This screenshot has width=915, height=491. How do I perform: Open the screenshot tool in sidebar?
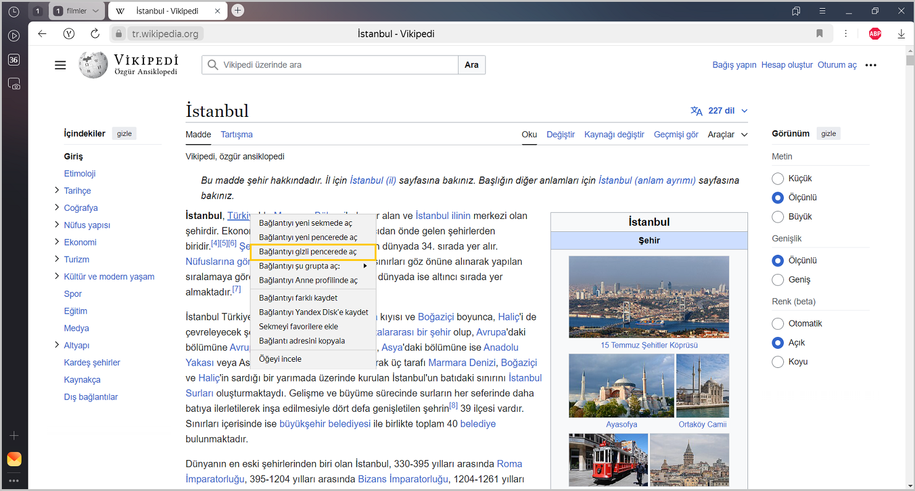14,83
